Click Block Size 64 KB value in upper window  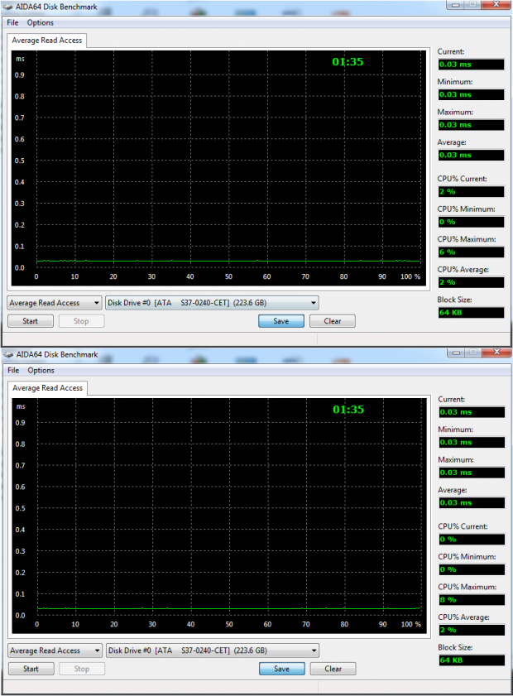coord(472,313)
